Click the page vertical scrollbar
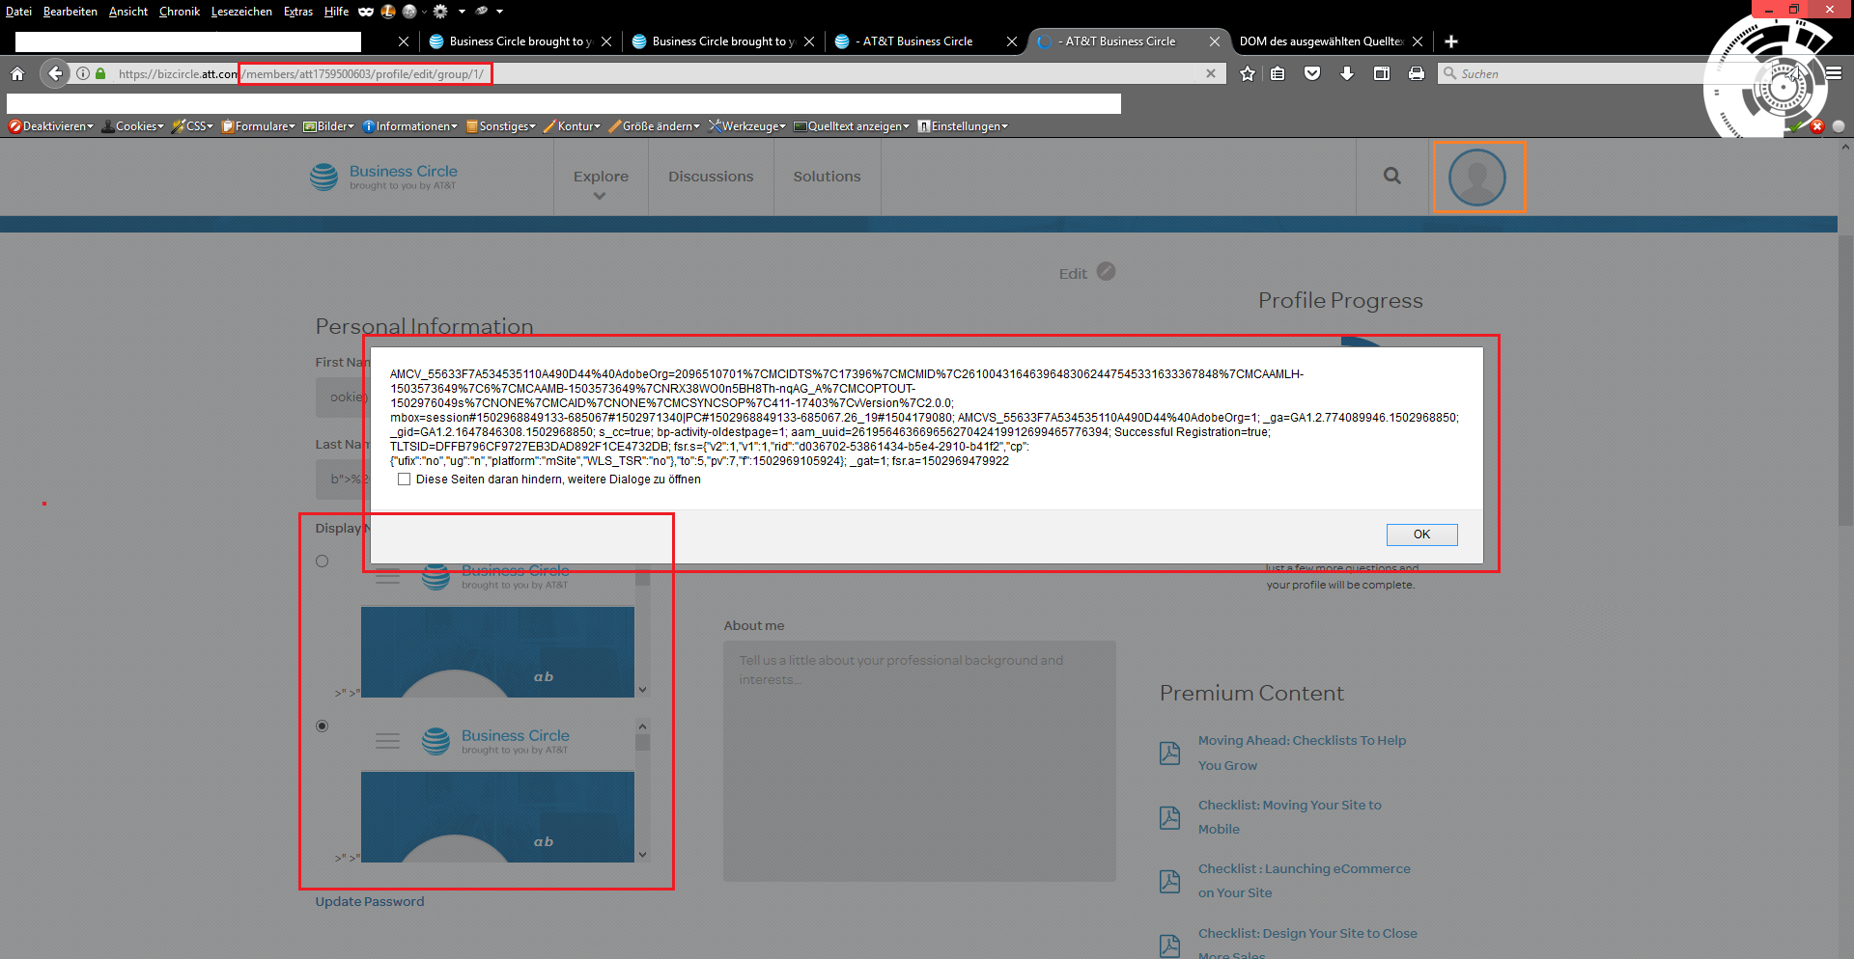The width and height of the screenshot is (1854, 959). click(1845, 380)
